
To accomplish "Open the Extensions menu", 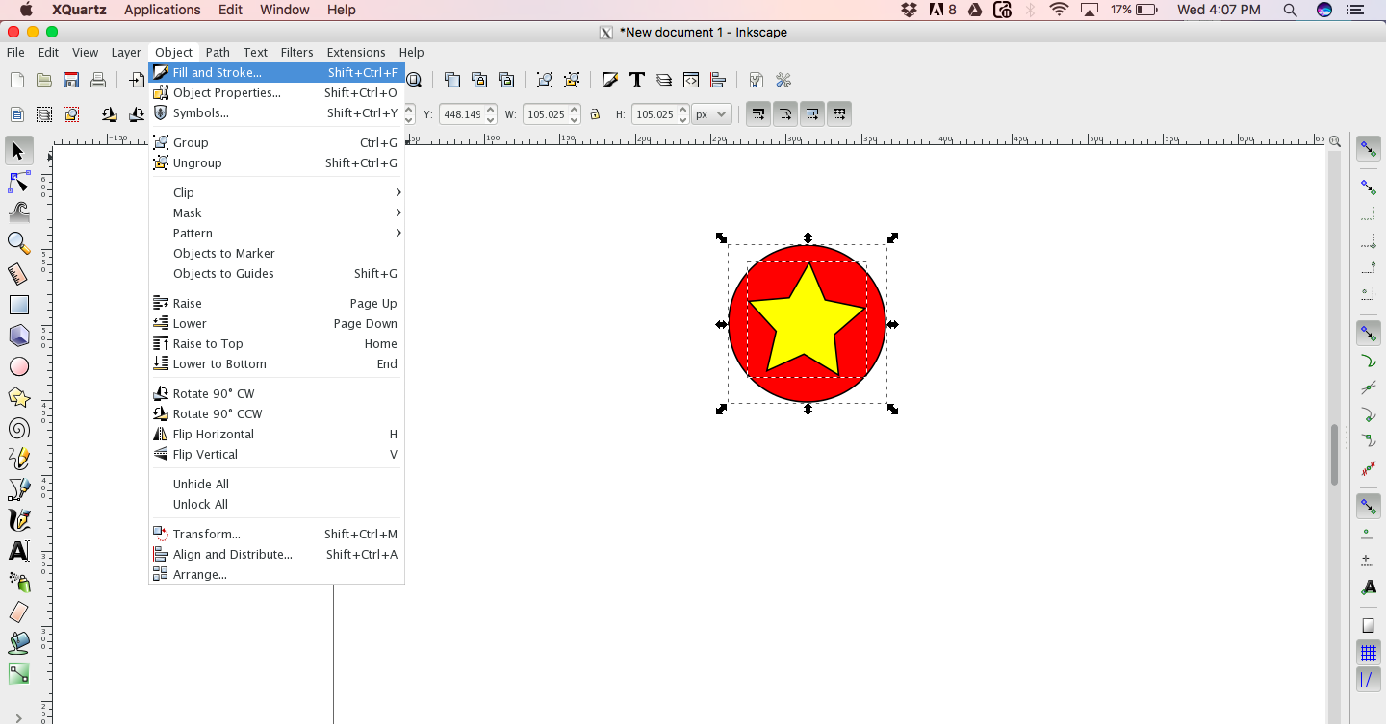I will 356,52.
